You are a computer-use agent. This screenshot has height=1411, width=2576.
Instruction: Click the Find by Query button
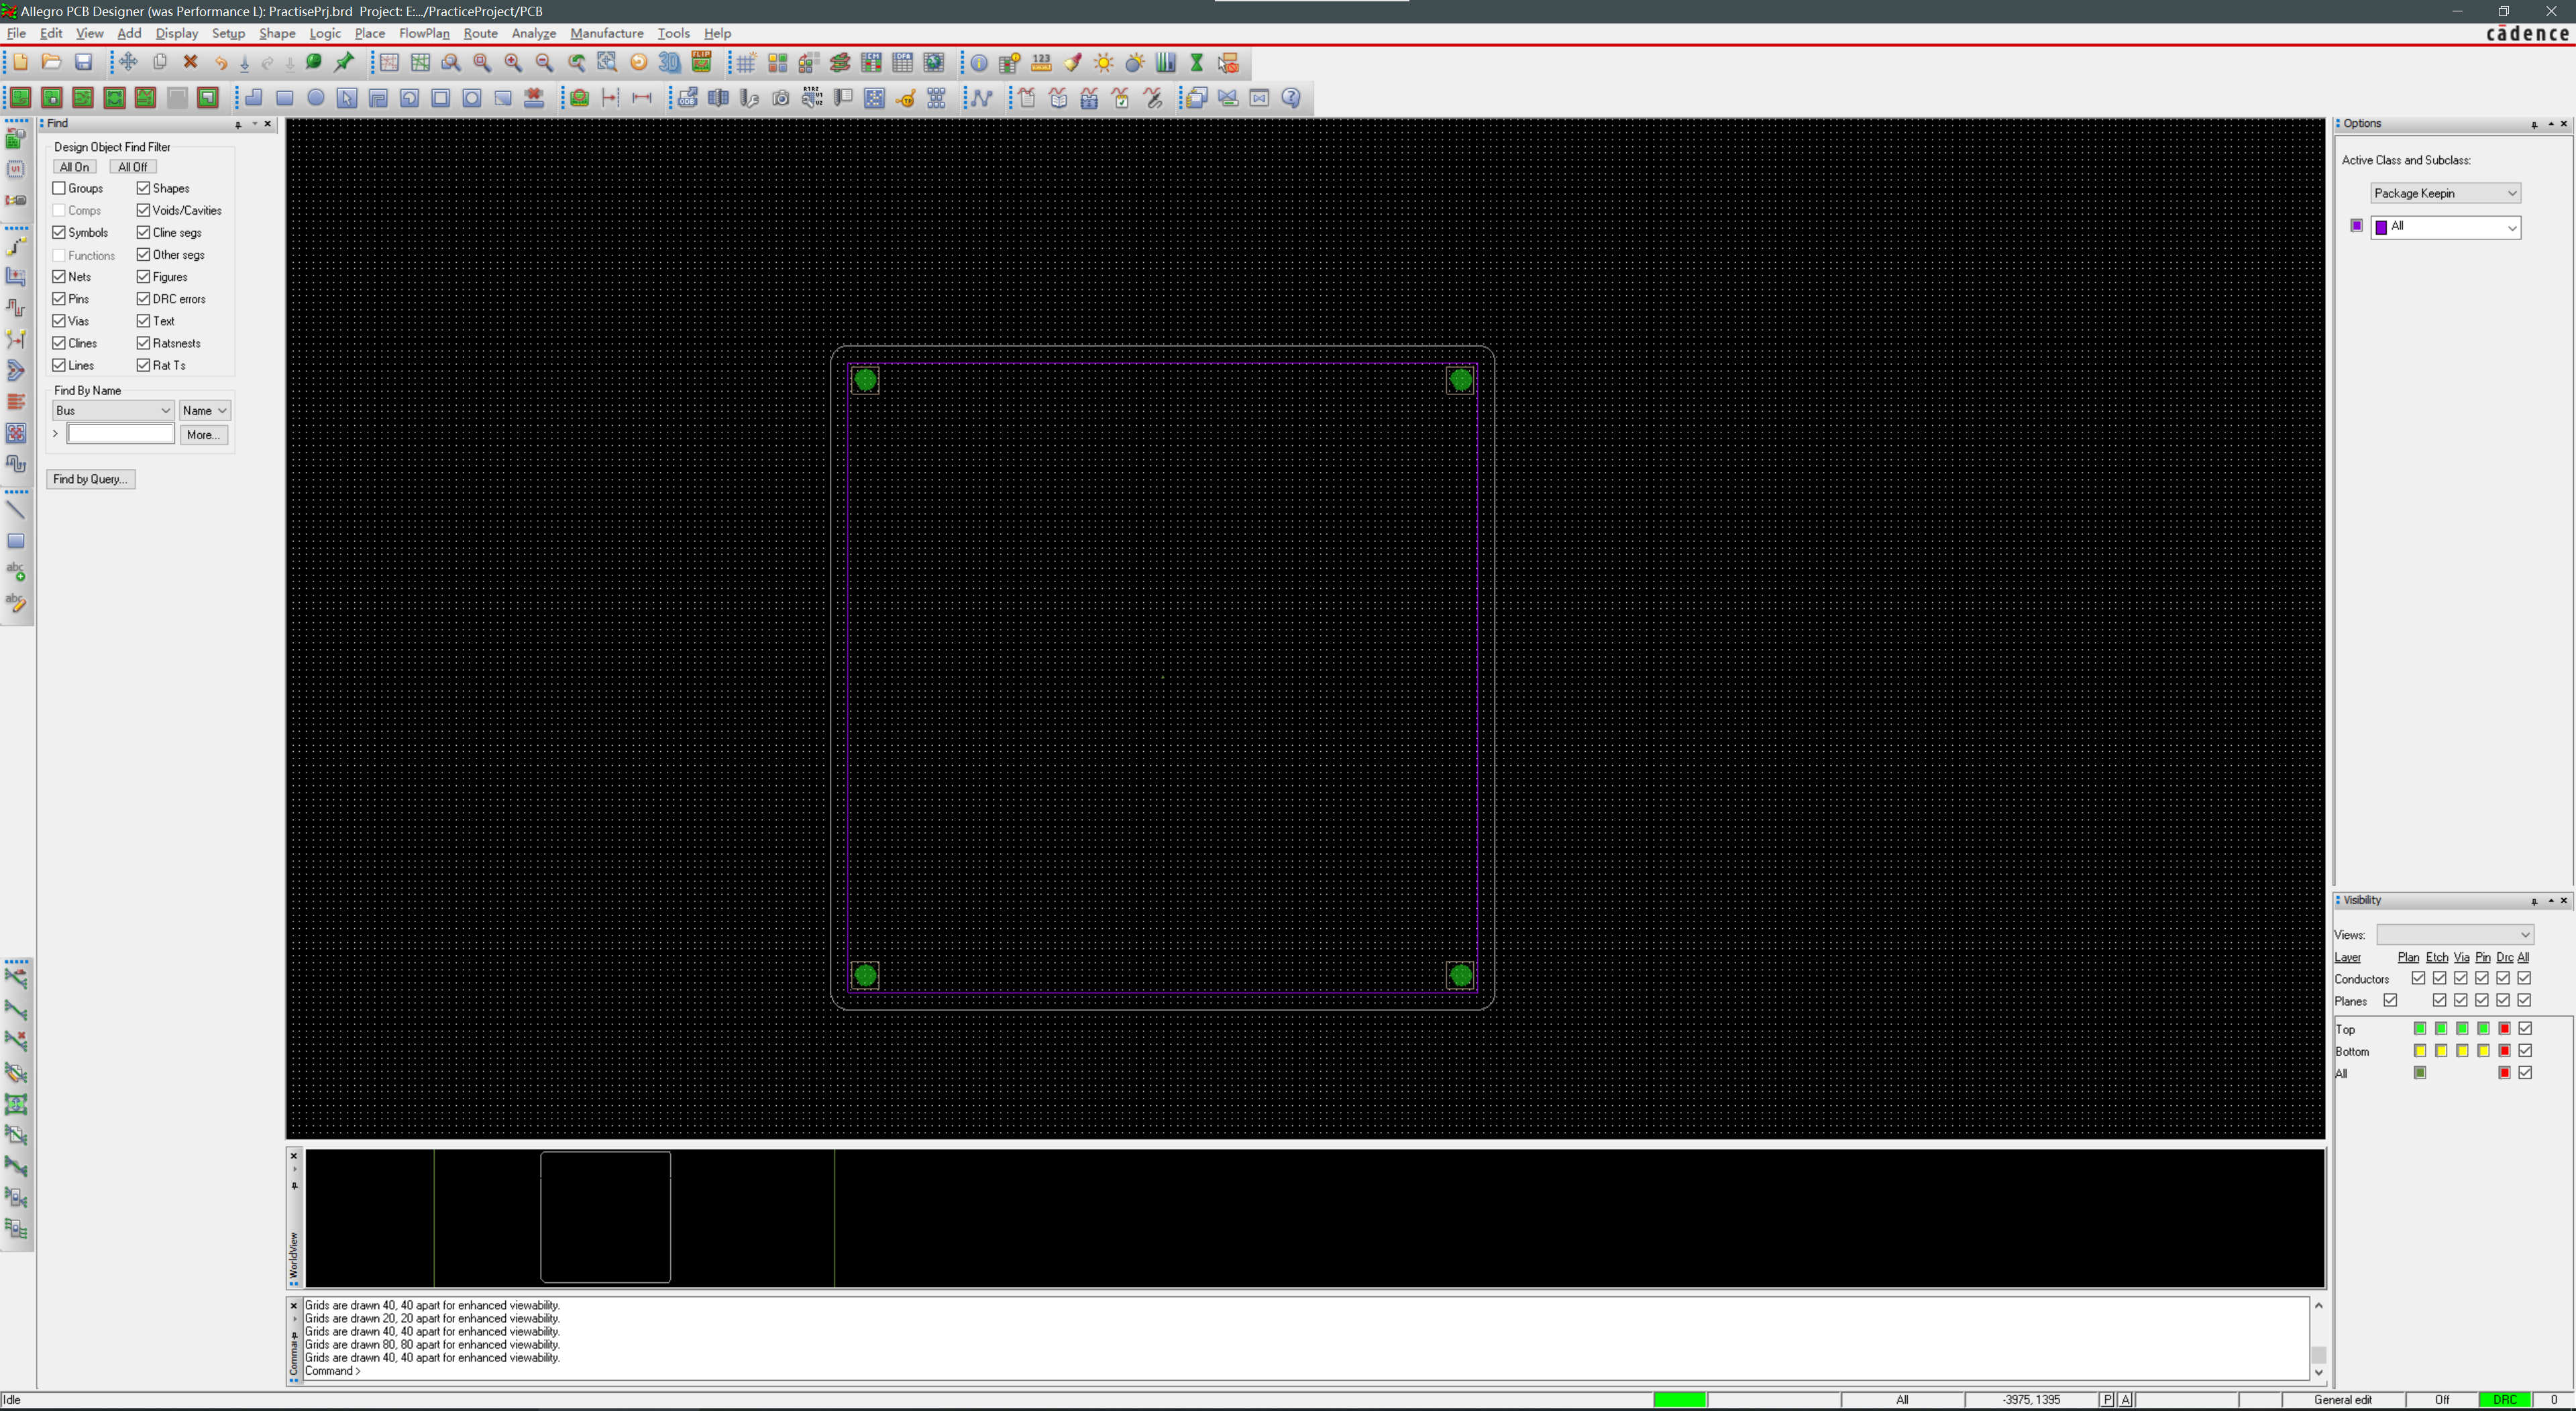click(91, 478)
